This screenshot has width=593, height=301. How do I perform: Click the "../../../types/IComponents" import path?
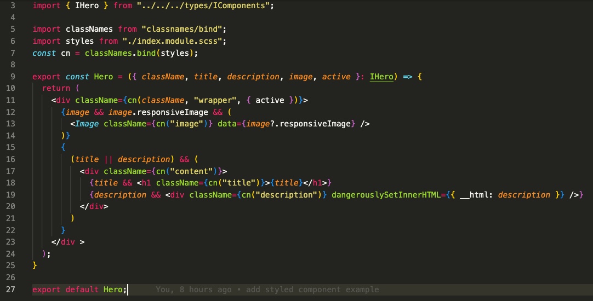(x=203, y=5)
